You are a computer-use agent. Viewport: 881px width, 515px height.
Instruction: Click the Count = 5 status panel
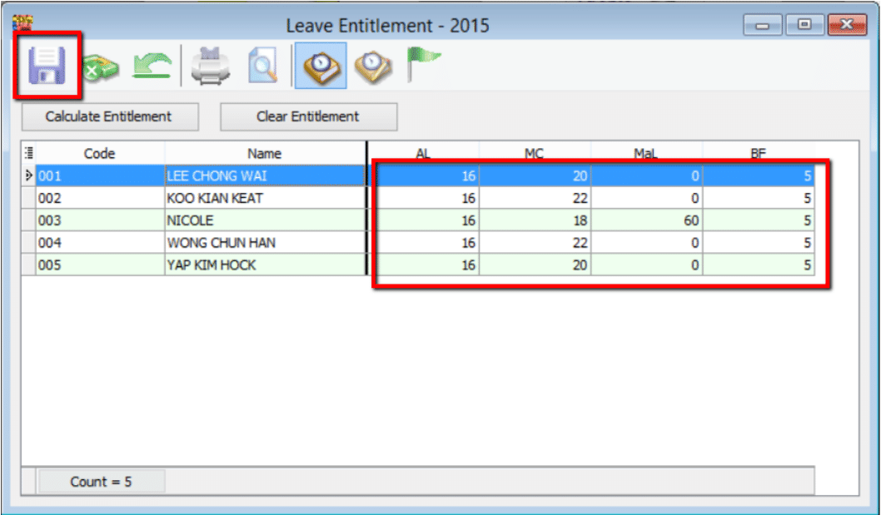[x=102, y=481]
